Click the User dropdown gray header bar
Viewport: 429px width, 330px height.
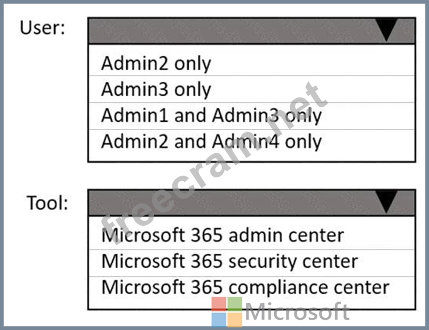[237, 30]
